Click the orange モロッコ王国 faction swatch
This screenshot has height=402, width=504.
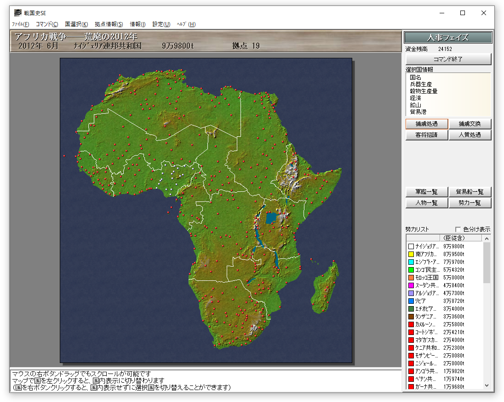(411, 278)
